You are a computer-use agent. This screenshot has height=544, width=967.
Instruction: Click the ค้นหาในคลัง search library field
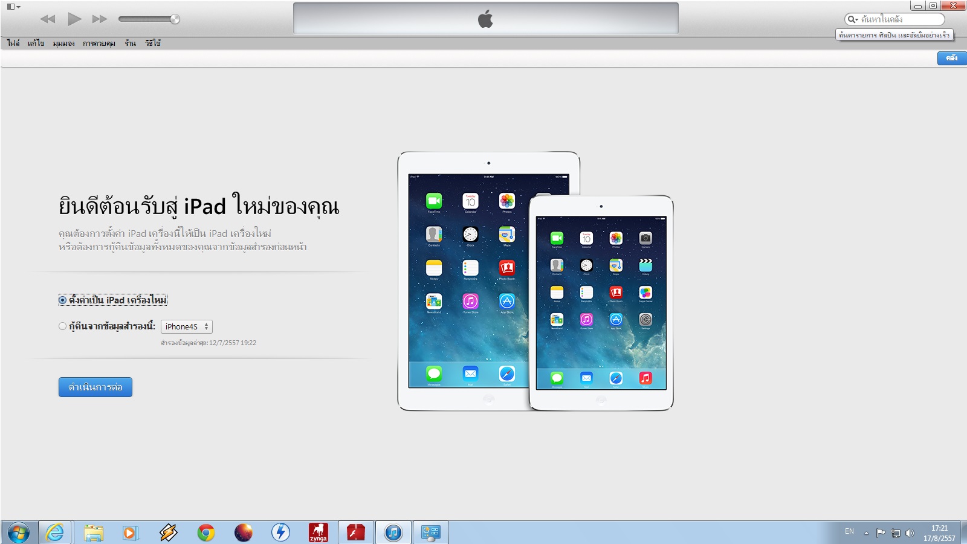pos(894,19)
